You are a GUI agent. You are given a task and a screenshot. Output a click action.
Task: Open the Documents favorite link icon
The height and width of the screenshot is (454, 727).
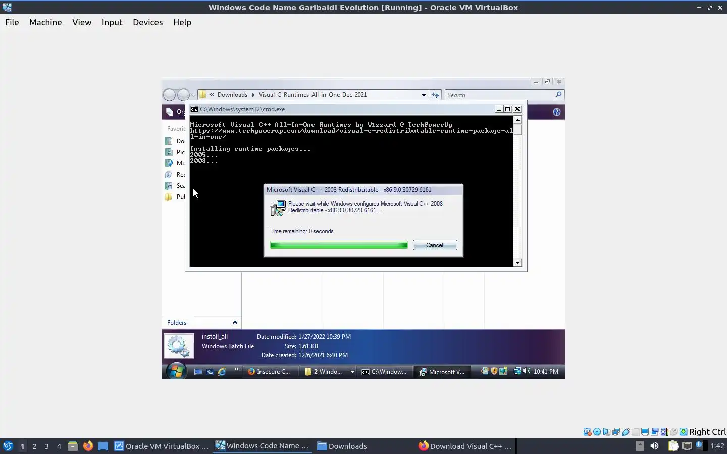click(169, 141)
